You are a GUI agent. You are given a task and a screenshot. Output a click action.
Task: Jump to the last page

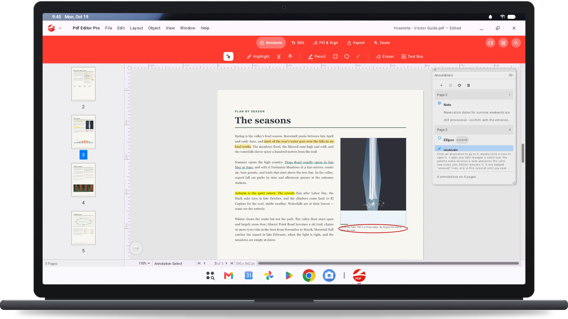(232, 263)
